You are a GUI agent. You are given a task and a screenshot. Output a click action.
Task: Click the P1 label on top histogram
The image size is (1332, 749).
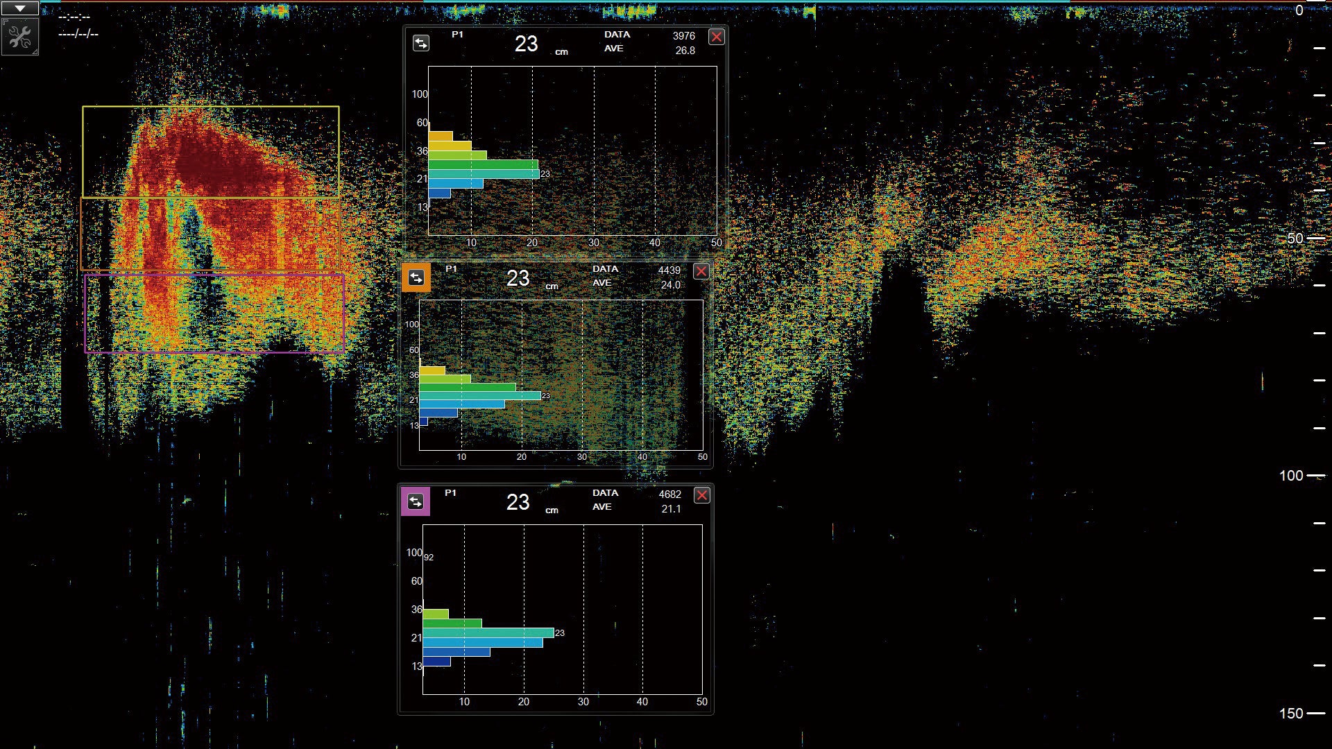(457, 34)
